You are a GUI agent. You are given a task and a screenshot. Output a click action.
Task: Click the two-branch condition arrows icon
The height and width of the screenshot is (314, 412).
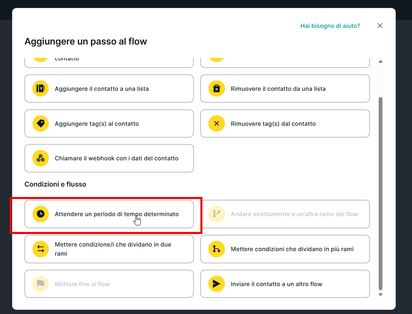[x=40, y=249]
